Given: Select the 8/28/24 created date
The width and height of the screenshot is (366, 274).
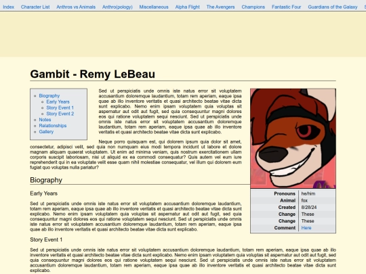Looking at the screenshot, I should [309, 208].
